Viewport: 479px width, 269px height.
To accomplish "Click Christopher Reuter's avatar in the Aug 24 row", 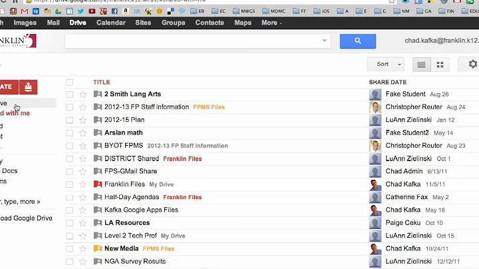I will [x=375, y=107].
